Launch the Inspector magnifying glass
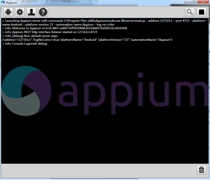Viewport: 210px width, 180px height. 190,12
